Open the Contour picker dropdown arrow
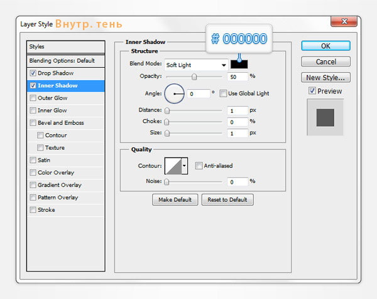The height and width of the screenshot is (299, 377). click(184, 165)
